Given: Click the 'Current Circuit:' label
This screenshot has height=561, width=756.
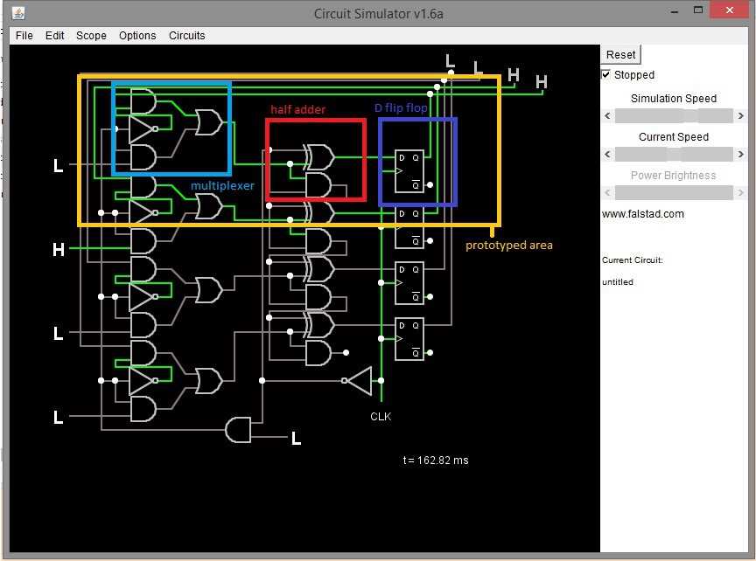Looking at the screenshot, I should tap(632, 260).
